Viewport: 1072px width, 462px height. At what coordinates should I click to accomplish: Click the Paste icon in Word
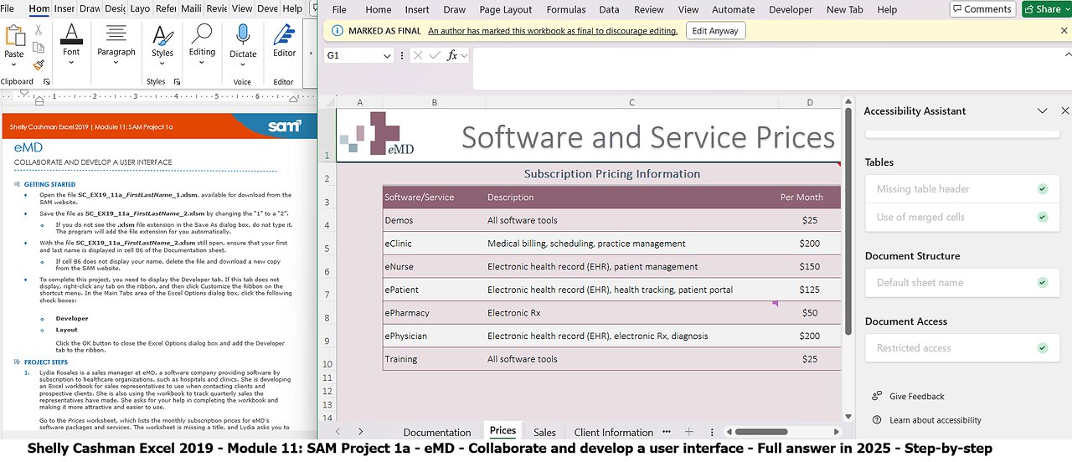pos(14,36)
